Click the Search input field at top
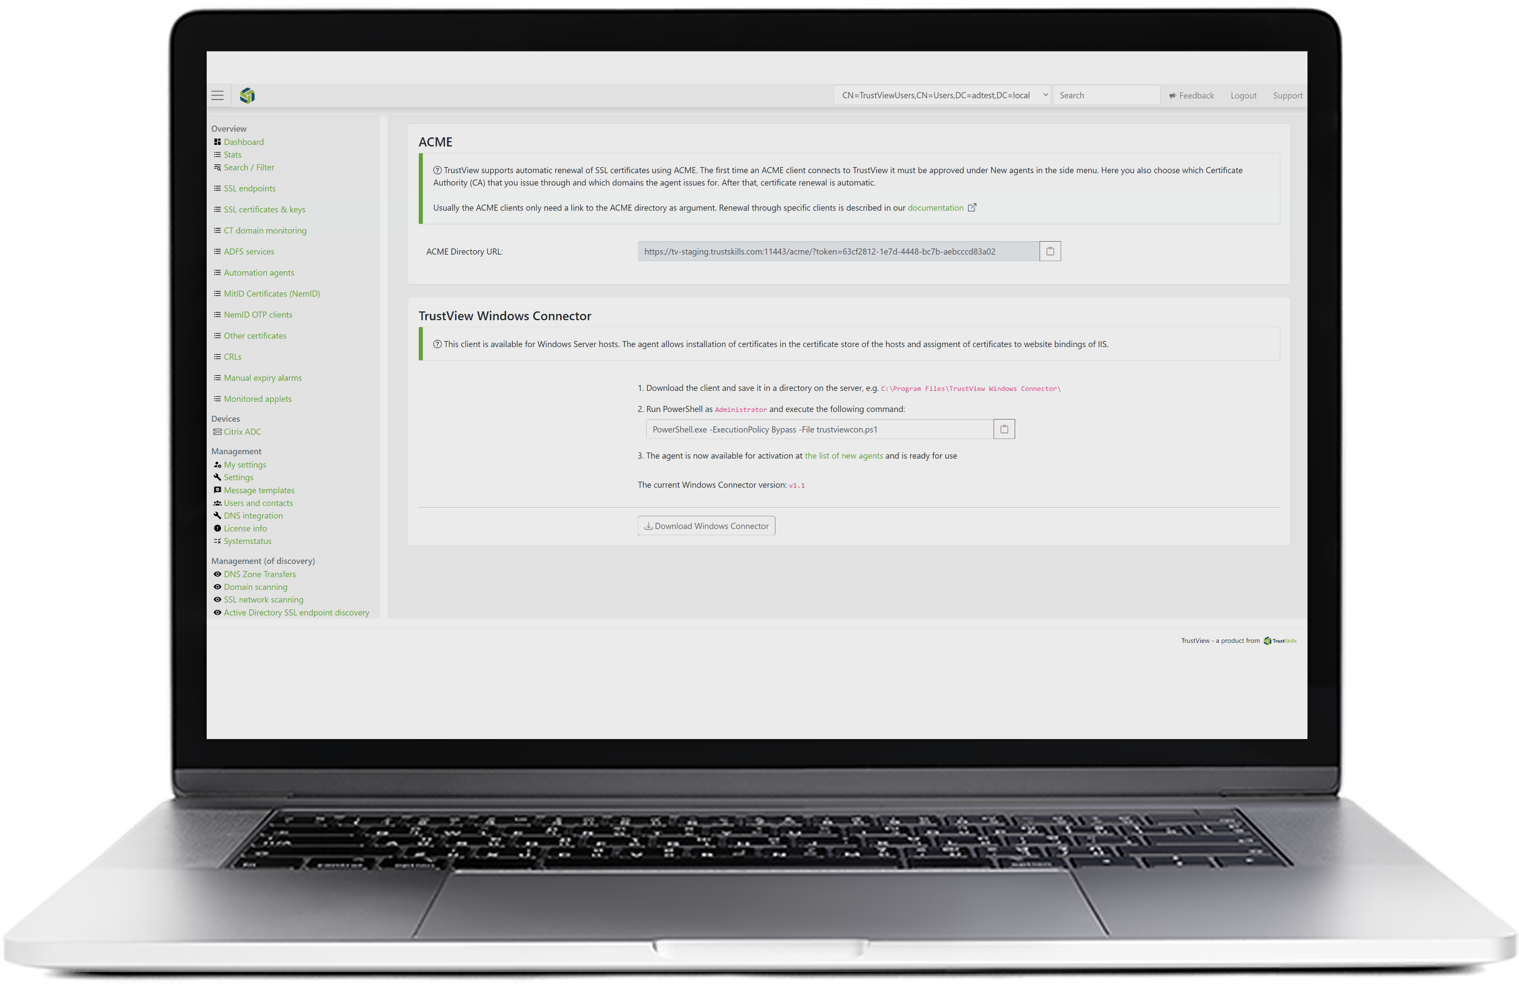This screenshot has height=984, width=1519. click(1106, 95)
